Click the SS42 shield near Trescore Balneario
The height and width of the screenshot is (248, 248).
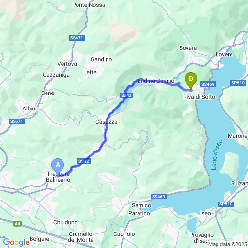click(x=84, y=161)
